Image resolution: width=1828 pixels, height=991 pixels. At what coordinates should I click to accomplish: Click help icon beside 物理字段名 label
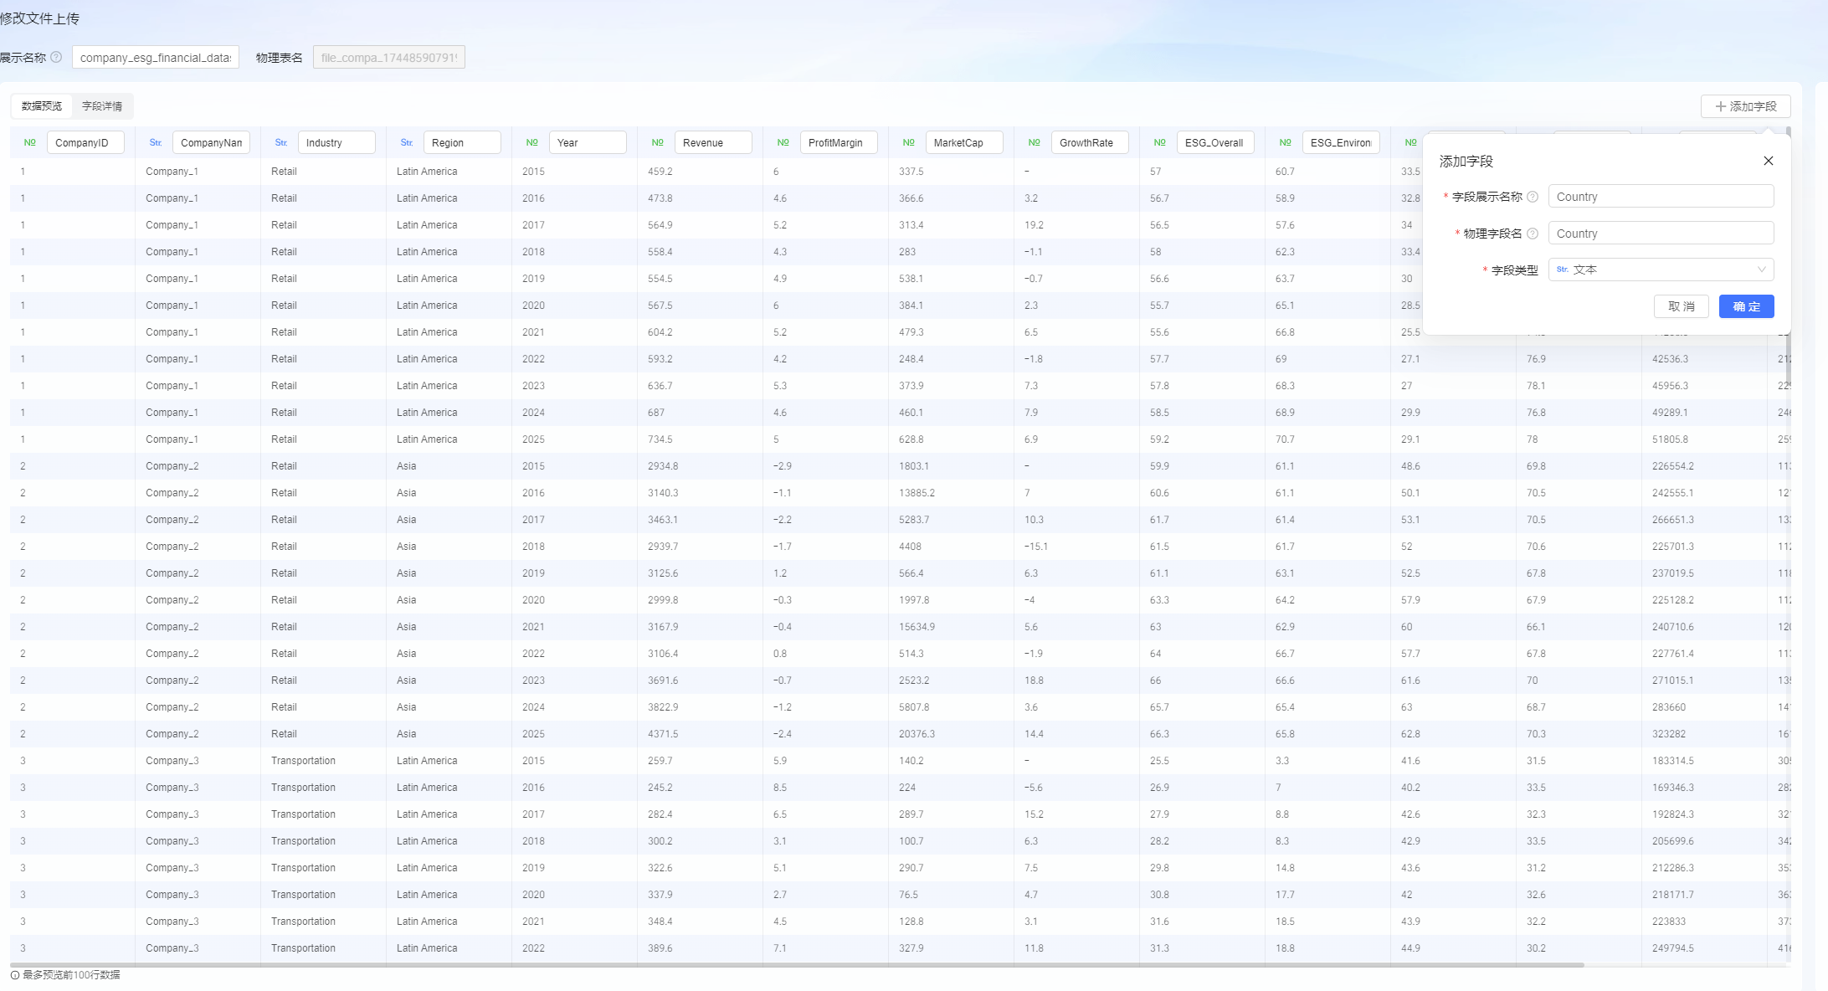click(1533, 234)
